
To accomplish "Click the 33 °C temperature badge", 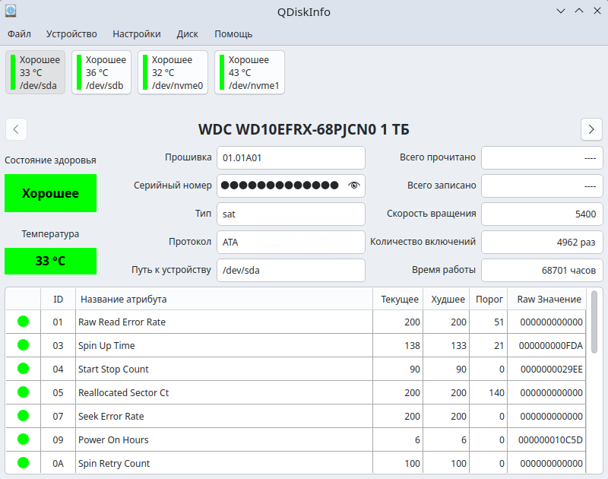I will (x=50, y=261).
